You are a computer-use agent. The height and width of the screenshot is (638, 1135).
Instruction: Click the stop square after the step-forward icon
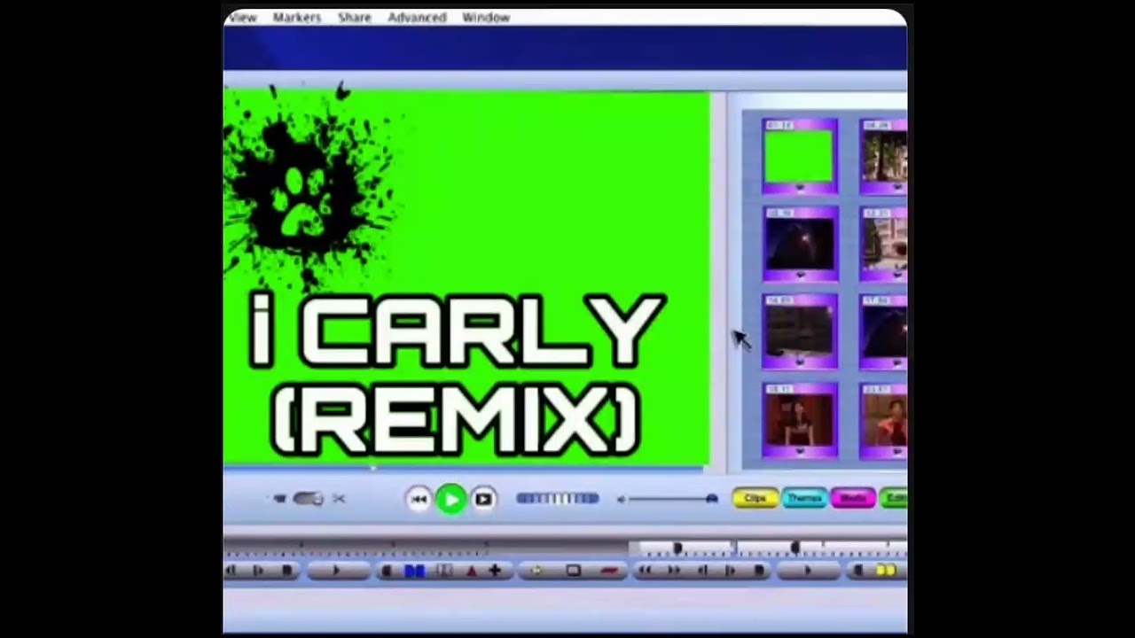(x=759, y=572)
